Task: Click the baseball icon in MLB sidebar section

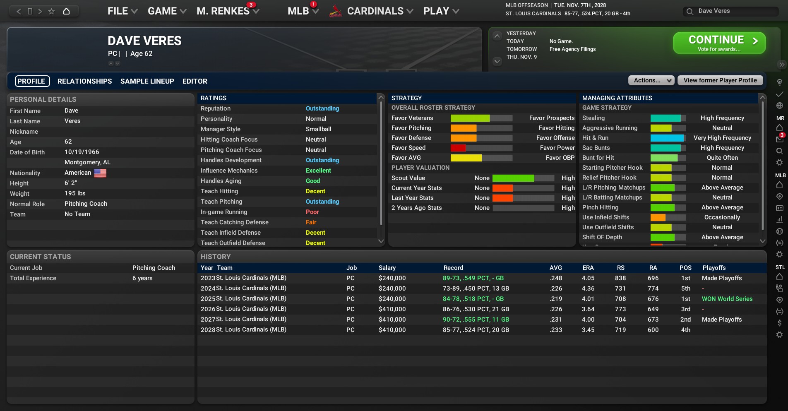Action: [x=779, y=231]
